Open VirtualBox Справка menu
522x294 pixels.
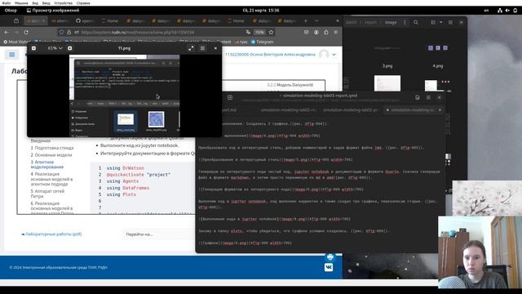tap(83, 3)
